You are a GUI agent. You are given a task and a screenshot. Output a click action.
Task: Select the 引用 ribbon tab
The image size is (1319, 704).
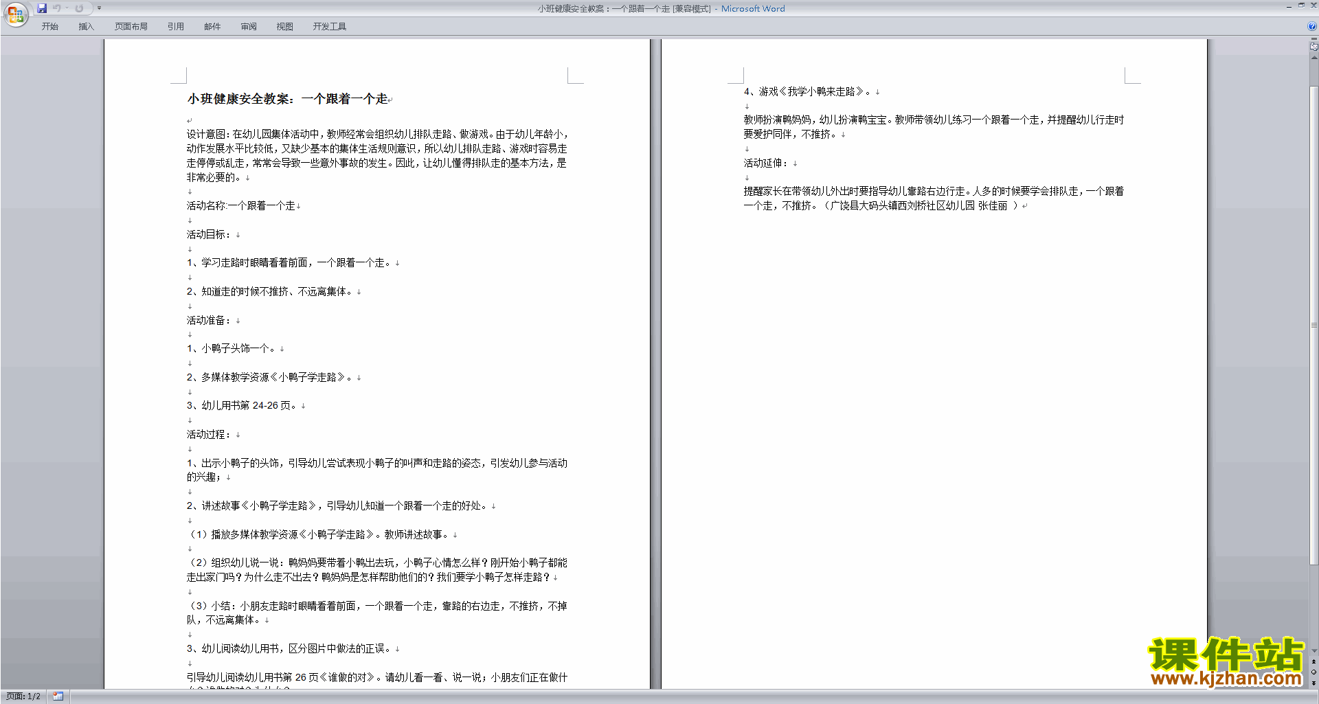tap(175, 27)
